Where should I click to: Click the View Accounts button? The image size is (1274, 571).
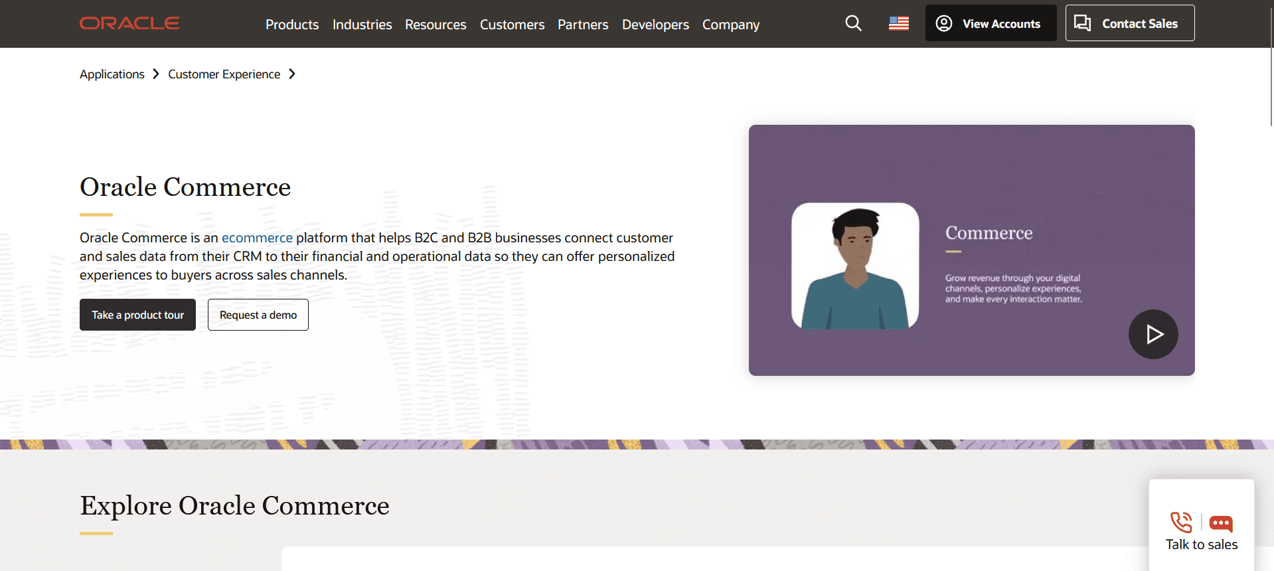(991, 23)
